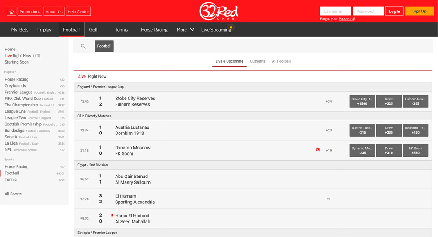Bet on Draw +335 for Austria Lustenau match

[x=389, y=130]
